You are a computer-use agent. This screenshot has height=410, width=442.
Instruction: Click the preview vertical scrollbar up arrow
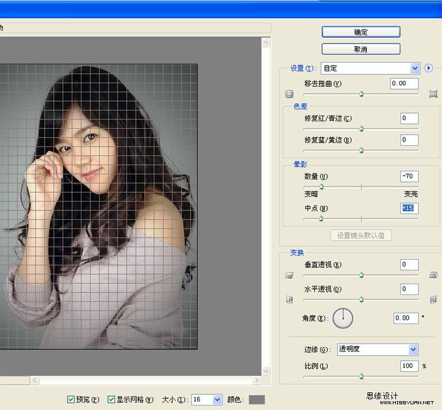pyautogui.click(x=266, y=43)
